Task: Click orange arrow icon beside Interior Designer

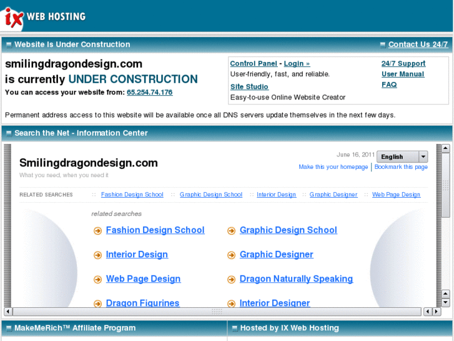Action: [x=231, y=303]
